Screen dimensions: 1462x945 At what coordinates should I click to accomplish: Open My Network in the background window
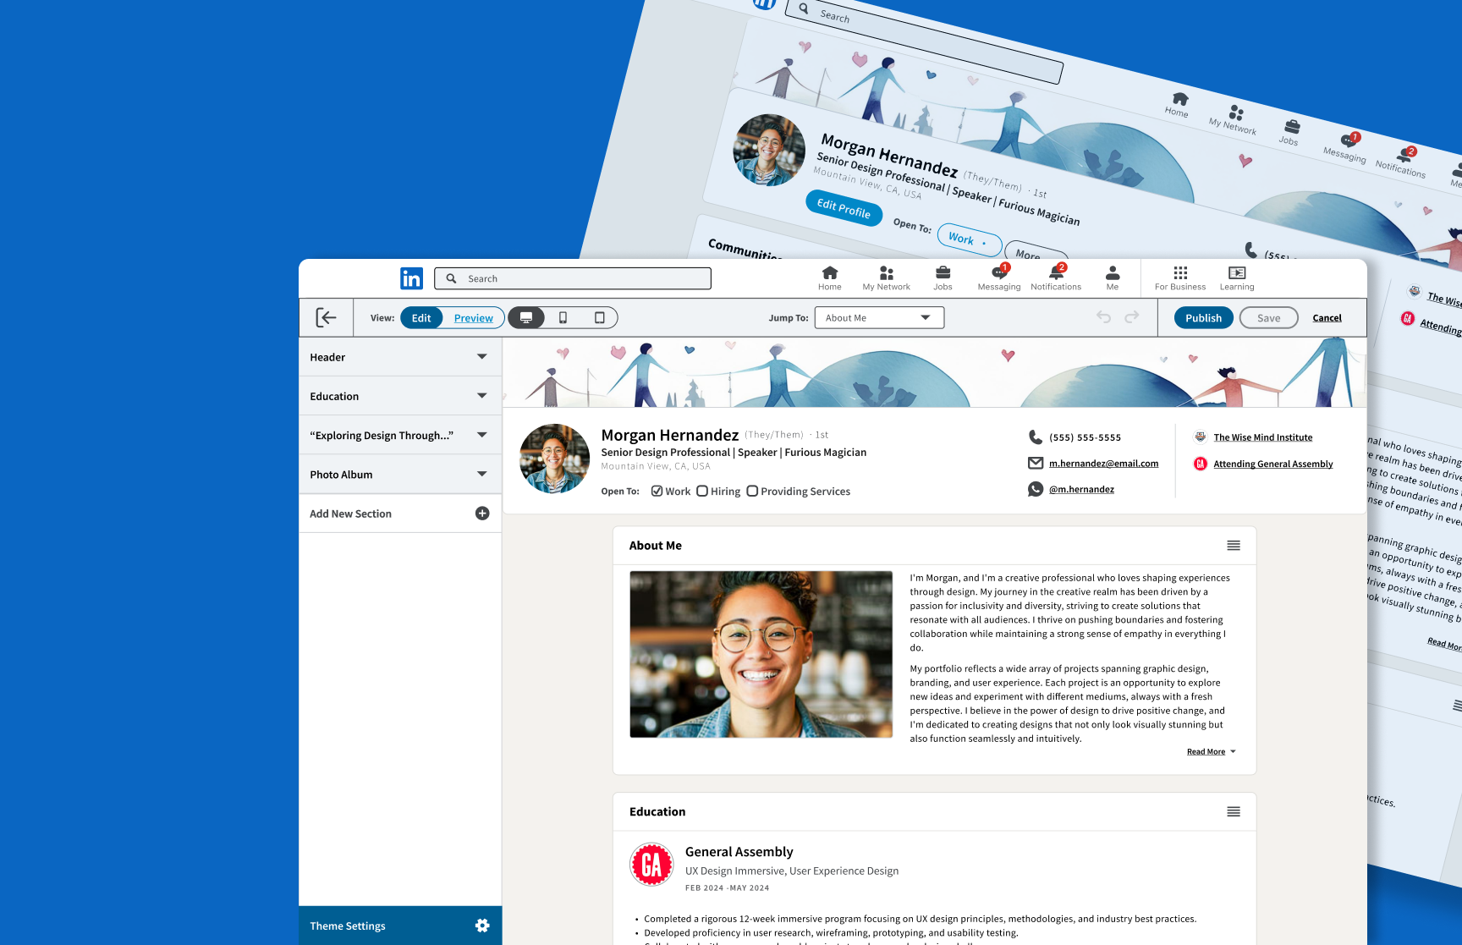coord(1234,119)
